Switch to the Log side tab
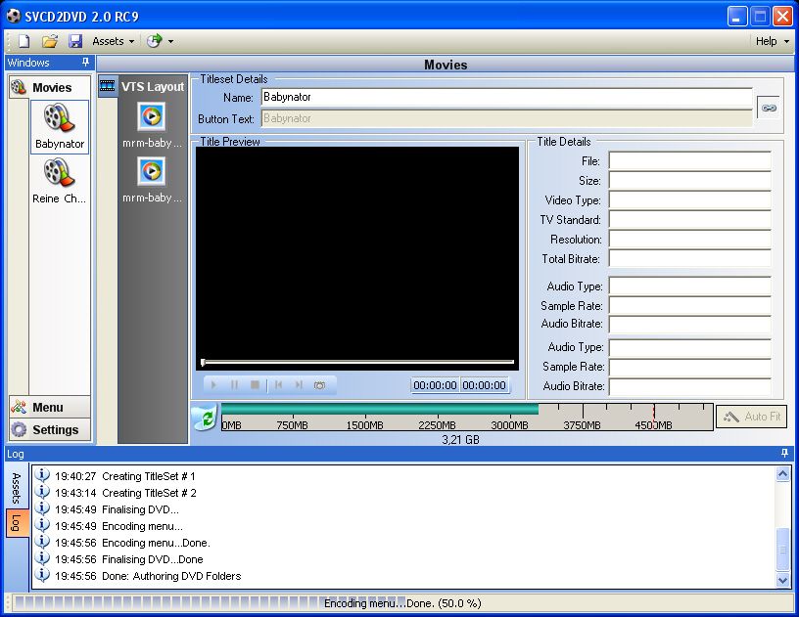 pos(17,522)
